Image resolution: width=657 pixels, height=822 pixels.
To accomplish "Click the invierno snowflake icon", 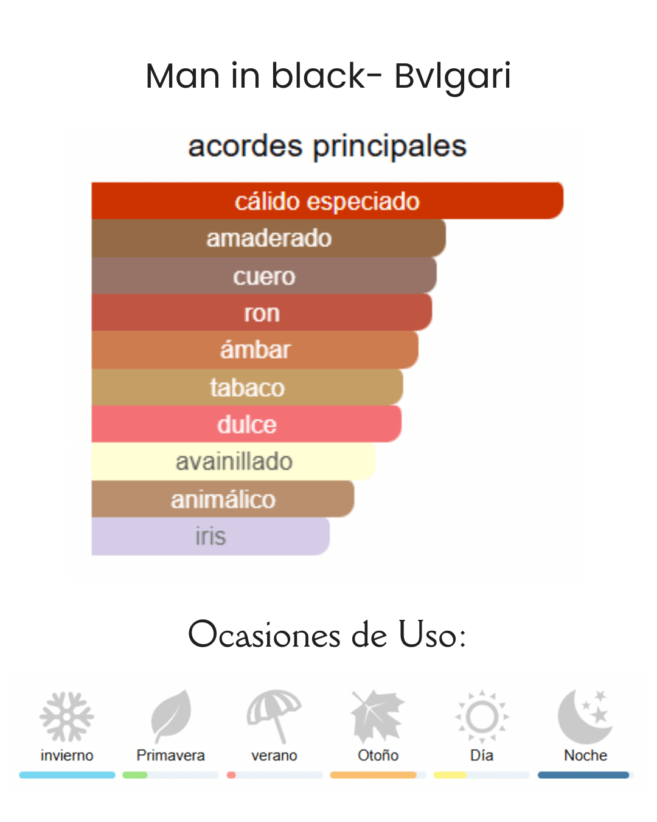I will pyautogui.click(x=67, y=716).
